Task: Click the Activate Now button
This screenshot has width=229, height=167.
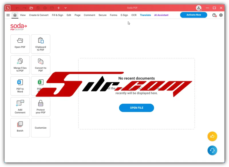Action: 194,15
